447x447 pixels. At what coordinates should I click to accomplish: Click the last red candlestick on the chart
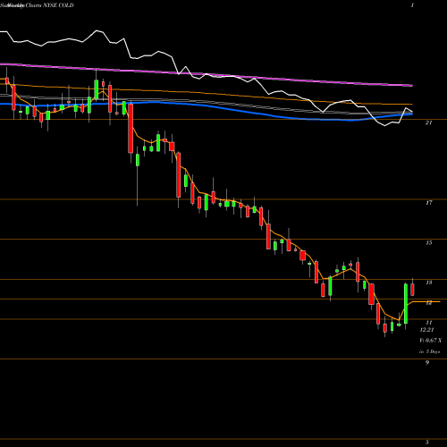coord(412,290)
